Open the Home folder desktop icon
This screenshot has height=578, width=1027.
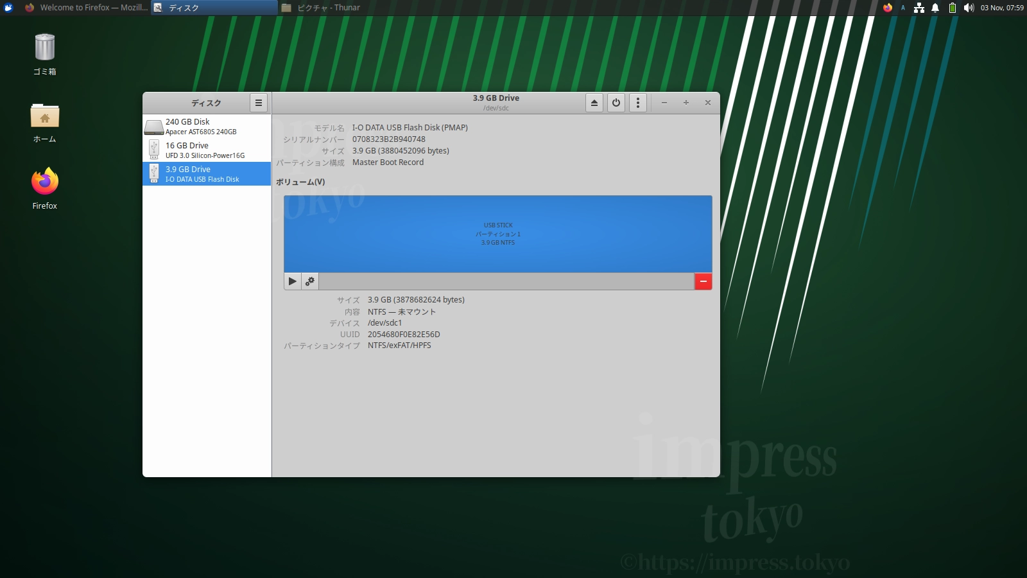coord(45,123)
